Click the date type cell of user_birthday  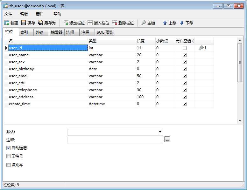112,69
